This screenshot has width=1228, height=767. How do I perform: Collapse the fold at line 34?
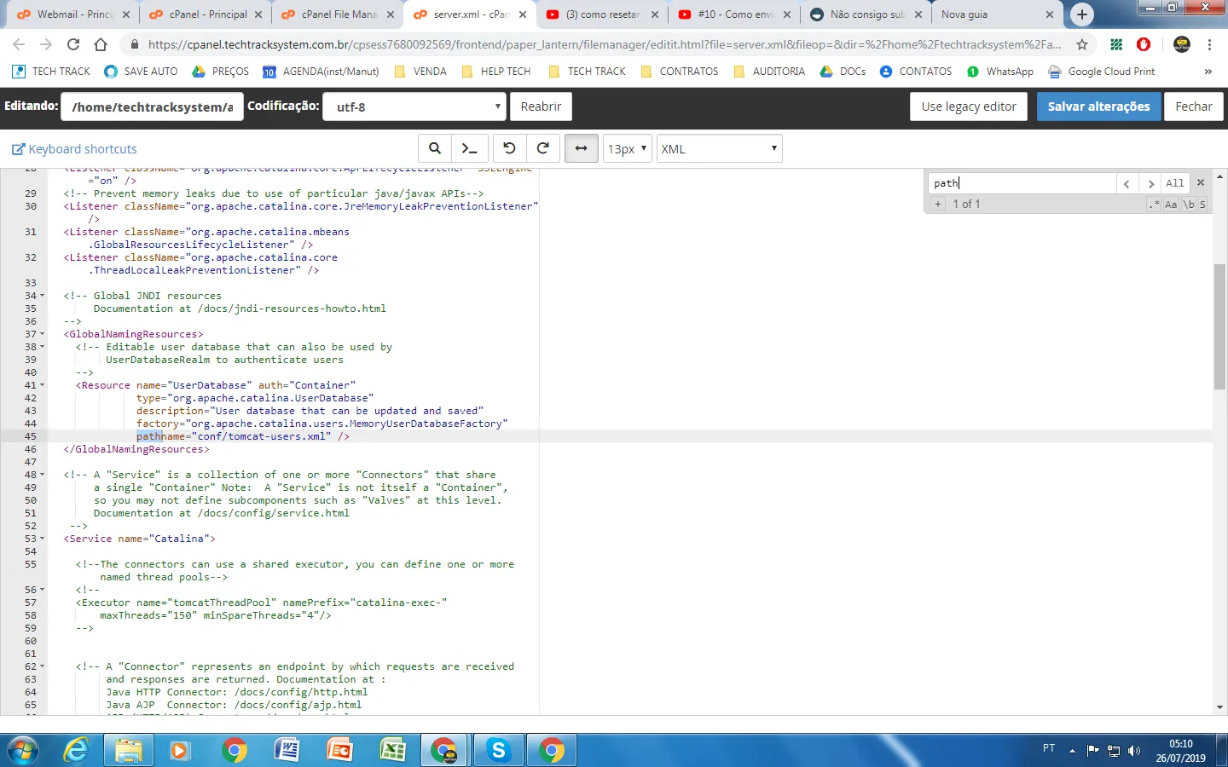coord(43,296)
